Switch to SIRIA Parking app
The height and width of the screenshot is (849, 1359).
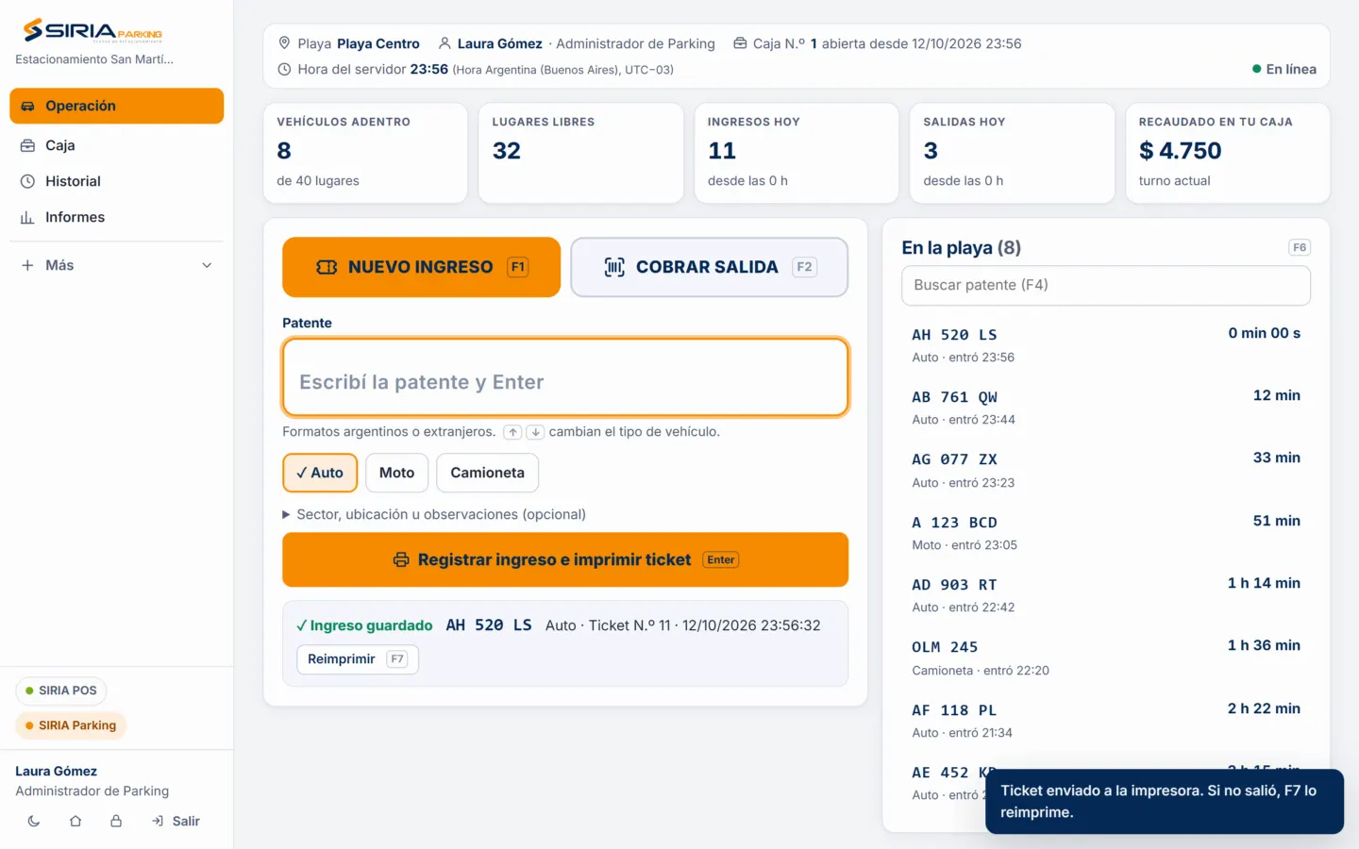(x=71, y=725)
